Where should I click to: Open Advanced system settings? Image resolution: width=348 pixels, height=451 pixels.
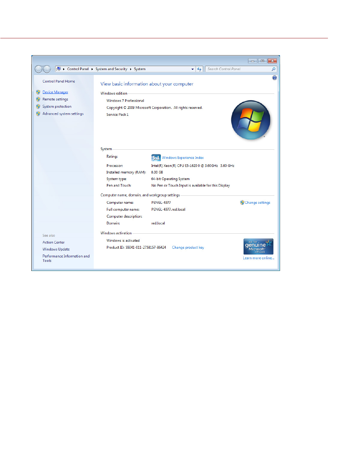pos(63,114)
